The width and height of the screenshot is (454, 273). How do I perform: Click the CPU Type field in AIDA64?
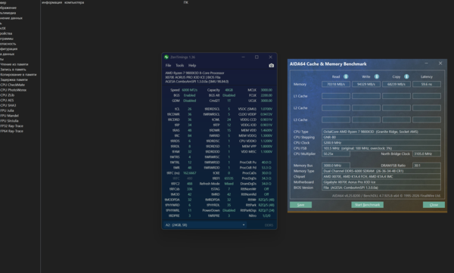pos(381,132)
